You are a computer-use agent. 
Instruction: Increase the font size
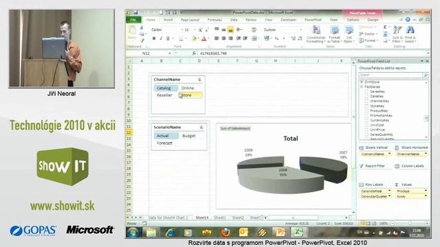(200, 30)
